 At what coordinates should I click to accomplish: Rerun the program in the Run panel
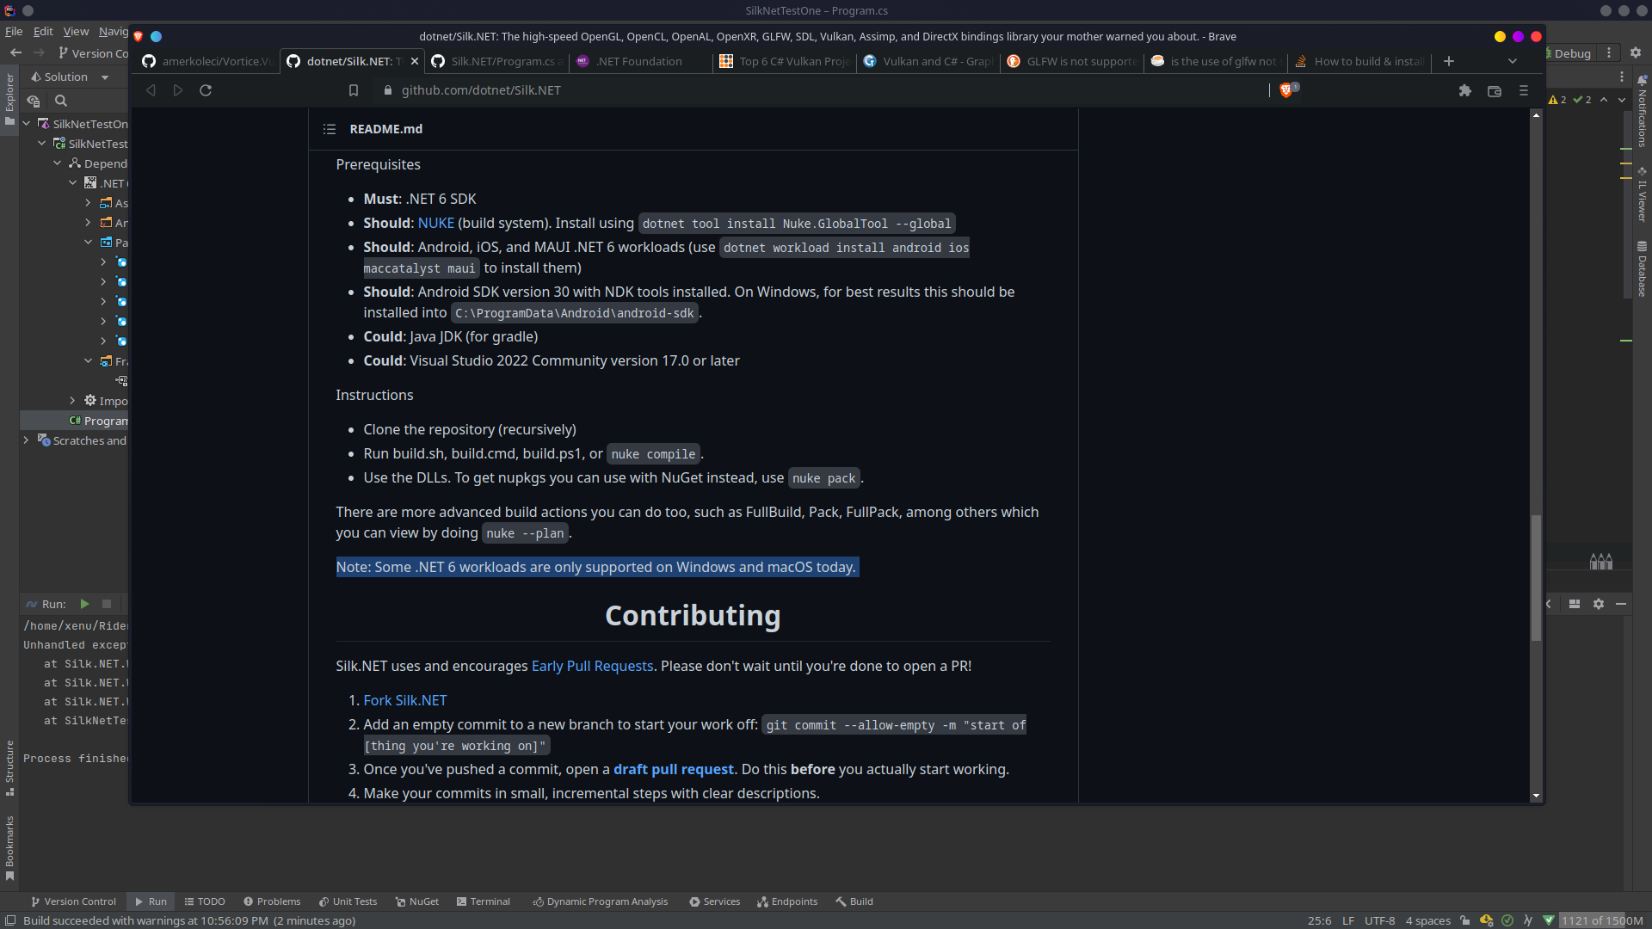84,604
